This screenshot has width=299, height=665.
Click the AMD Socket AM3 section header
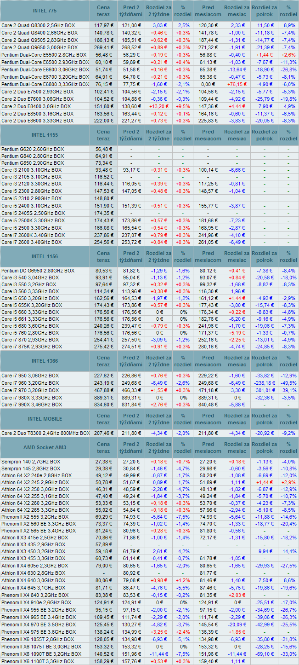[x=45, y=448]
